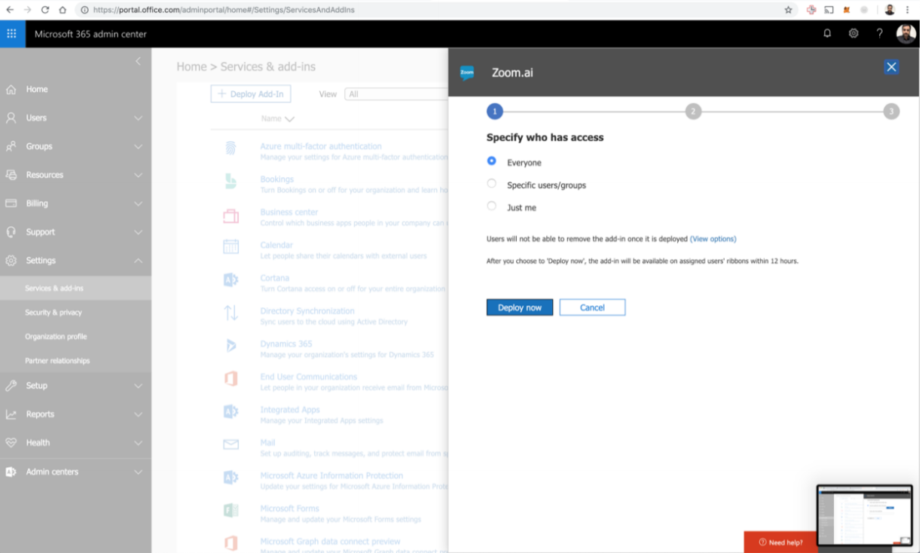Click the Bookings service icon

[230, 181]
